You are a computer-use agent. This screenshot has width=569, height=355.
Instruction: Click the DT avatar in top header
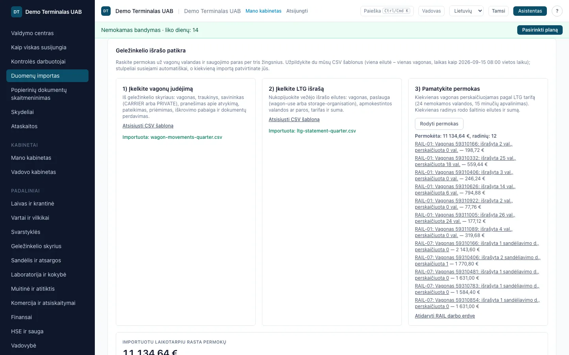click(106, 11)
